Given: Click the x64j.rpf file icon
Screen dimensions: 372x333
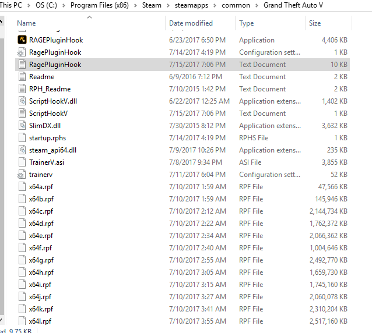Looking at the screenshot, I should 22,297.
